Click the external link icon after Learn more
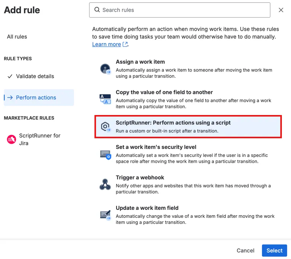 click(125, 44)
